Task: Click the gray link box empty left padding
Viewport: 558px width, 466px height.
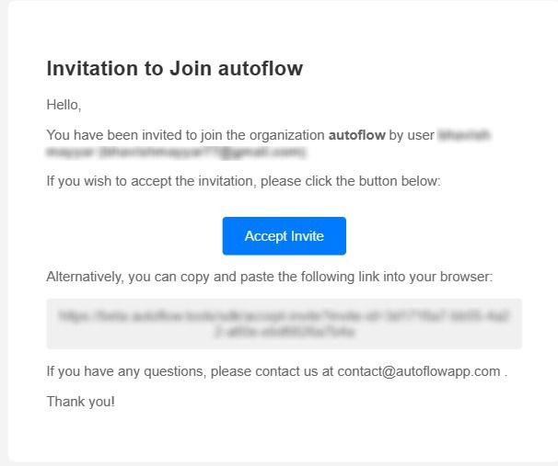Action: (x=53, y=324)
